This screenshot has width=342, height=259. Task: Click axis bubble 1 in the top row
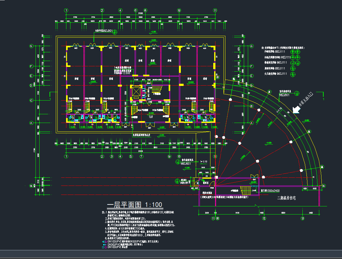click(66, 10)
